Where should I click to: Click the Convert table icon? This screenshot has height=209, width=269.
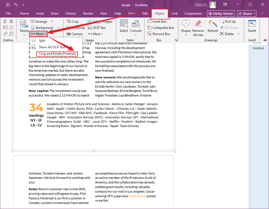pos(136,24)
